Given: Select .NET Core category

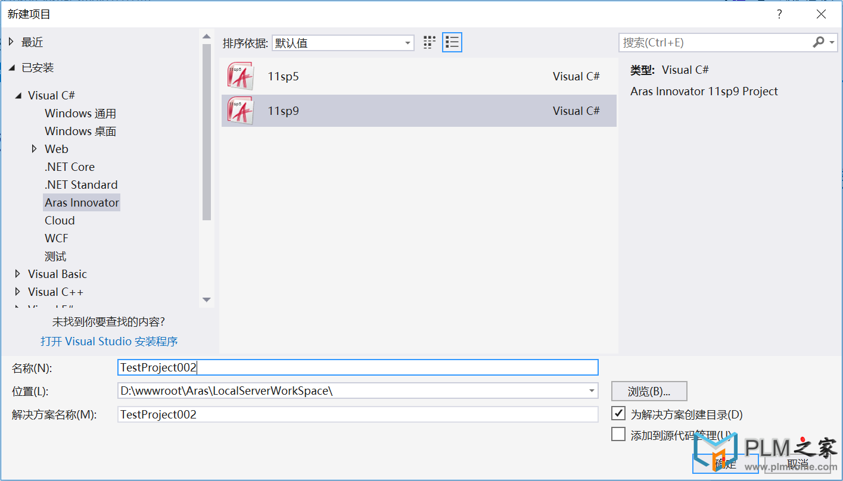Looking at the screenshot, I should click(x=70, y=167).
